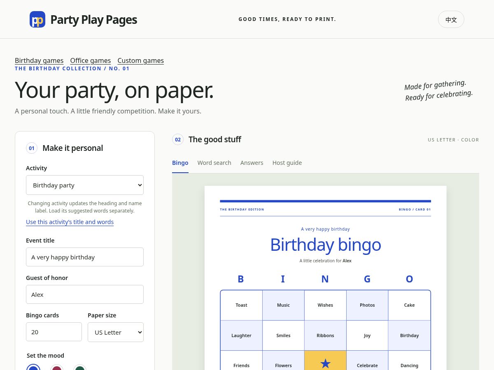The width and height of the screenshot is (494, 370).
Task: Click the 'GOOD TIMES, READY TO PRINT.' tagline
Action: click(287, 19)
